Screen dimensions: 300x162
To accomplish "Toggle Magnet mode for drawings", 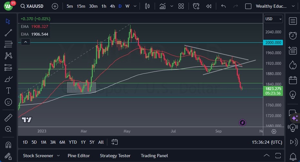I will [8, 145].
